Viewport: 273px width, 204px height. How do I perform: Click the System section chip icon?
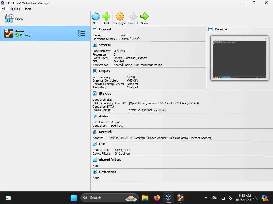[95, 45]
